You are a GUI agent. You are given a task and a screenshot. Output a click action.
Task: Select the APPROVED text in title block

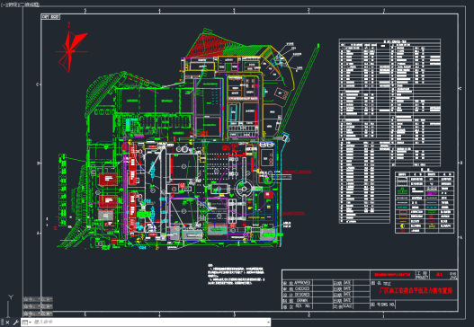[302, 283]
